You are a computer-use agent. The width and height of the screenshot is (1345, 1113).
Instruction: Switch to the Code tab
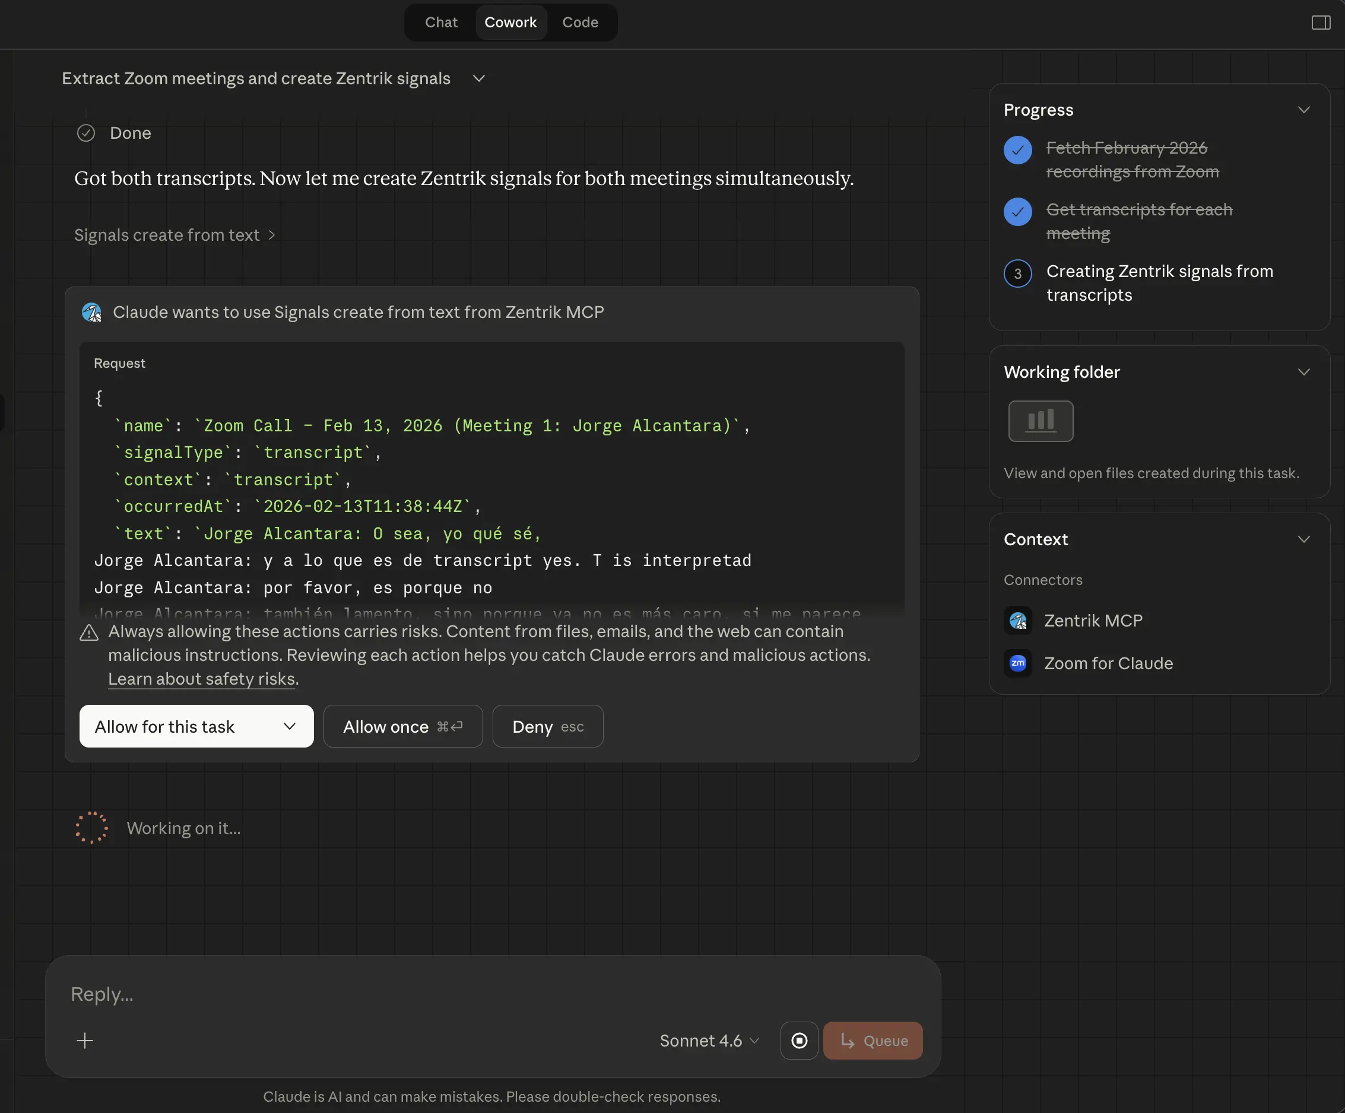pyautogui.click(x=580, y=23)
